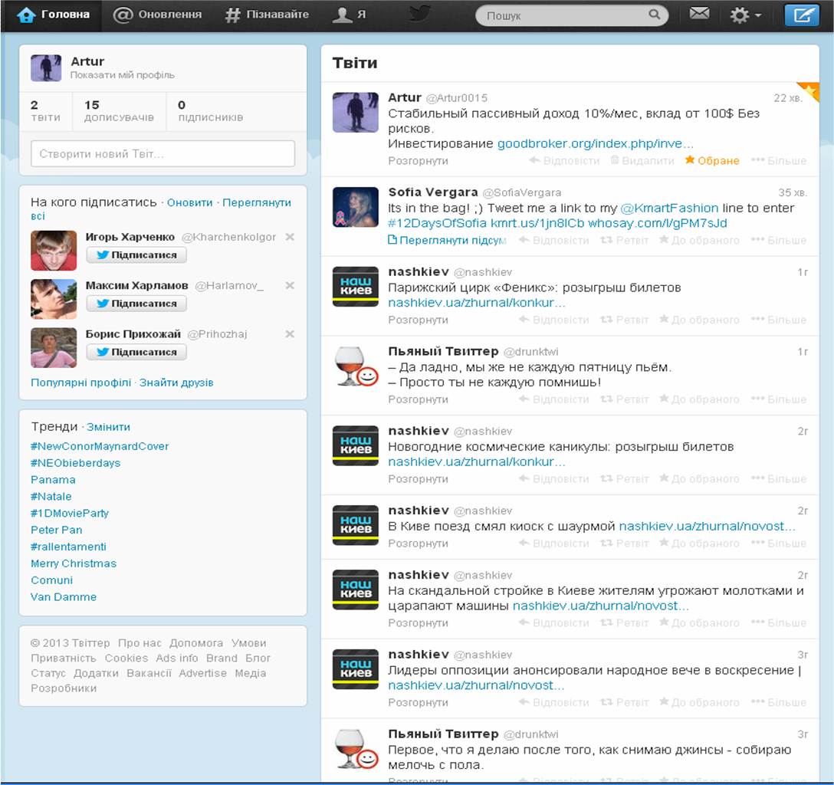Viewport: 834px width, 785px height.
Task: Follow Борис Прихожай with Підписатися button
Action: click(136, 352)
